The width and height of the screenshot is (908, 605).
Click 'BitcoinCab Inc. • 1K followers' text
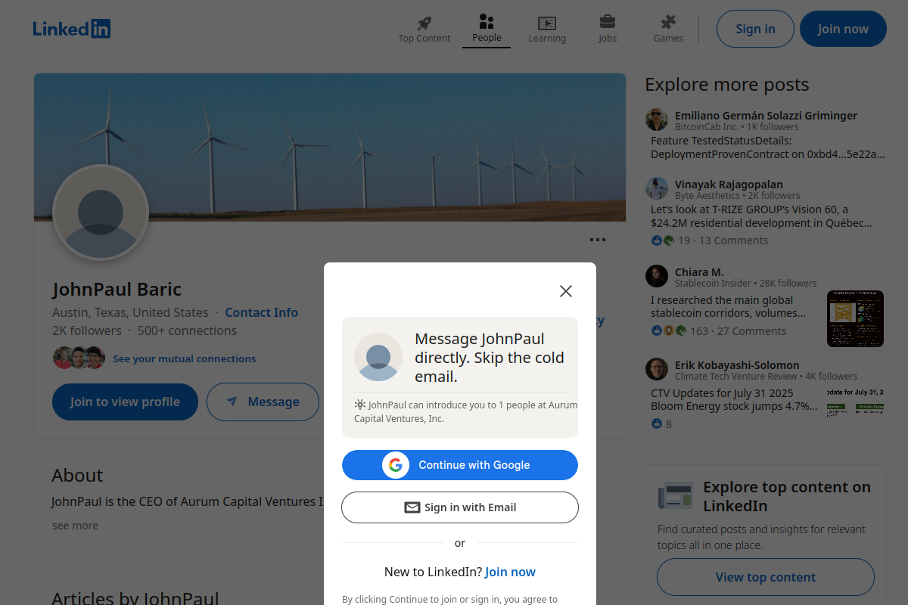pos(737,127)
